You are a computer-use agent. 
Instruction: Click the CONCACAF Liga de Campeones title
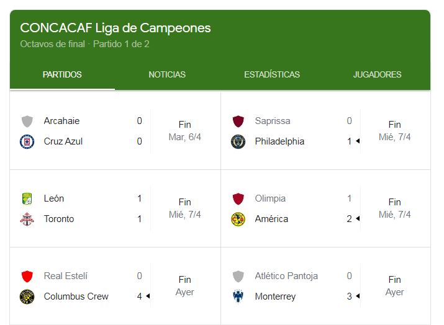click(x=116, y=28)
